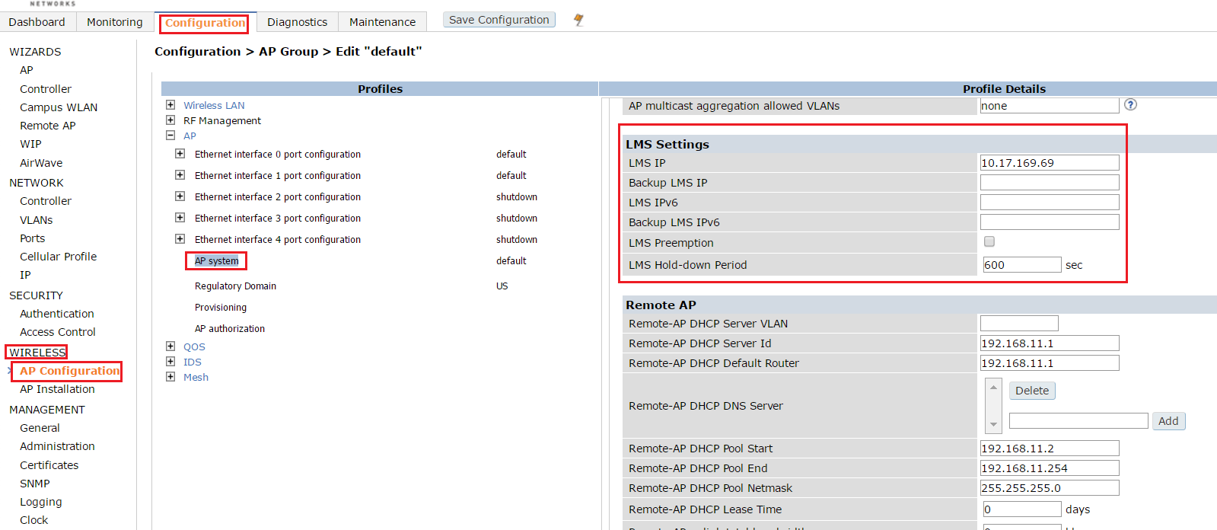The width and height of the screenshot is (1217, 530).
Task: Click the Remote-AP DHCP Pool Start field
Action: 1050,449
